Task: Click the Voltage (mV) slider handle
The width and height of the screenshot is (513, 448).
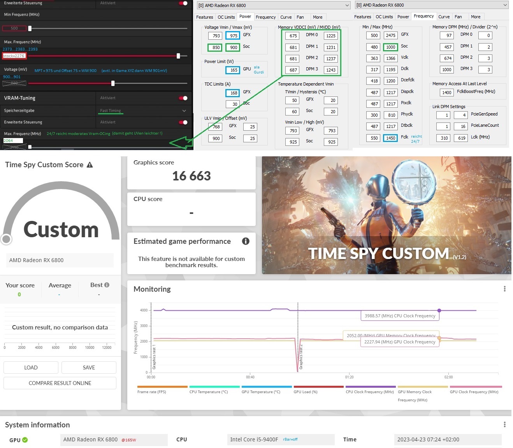Action: [x=113, y=83]
